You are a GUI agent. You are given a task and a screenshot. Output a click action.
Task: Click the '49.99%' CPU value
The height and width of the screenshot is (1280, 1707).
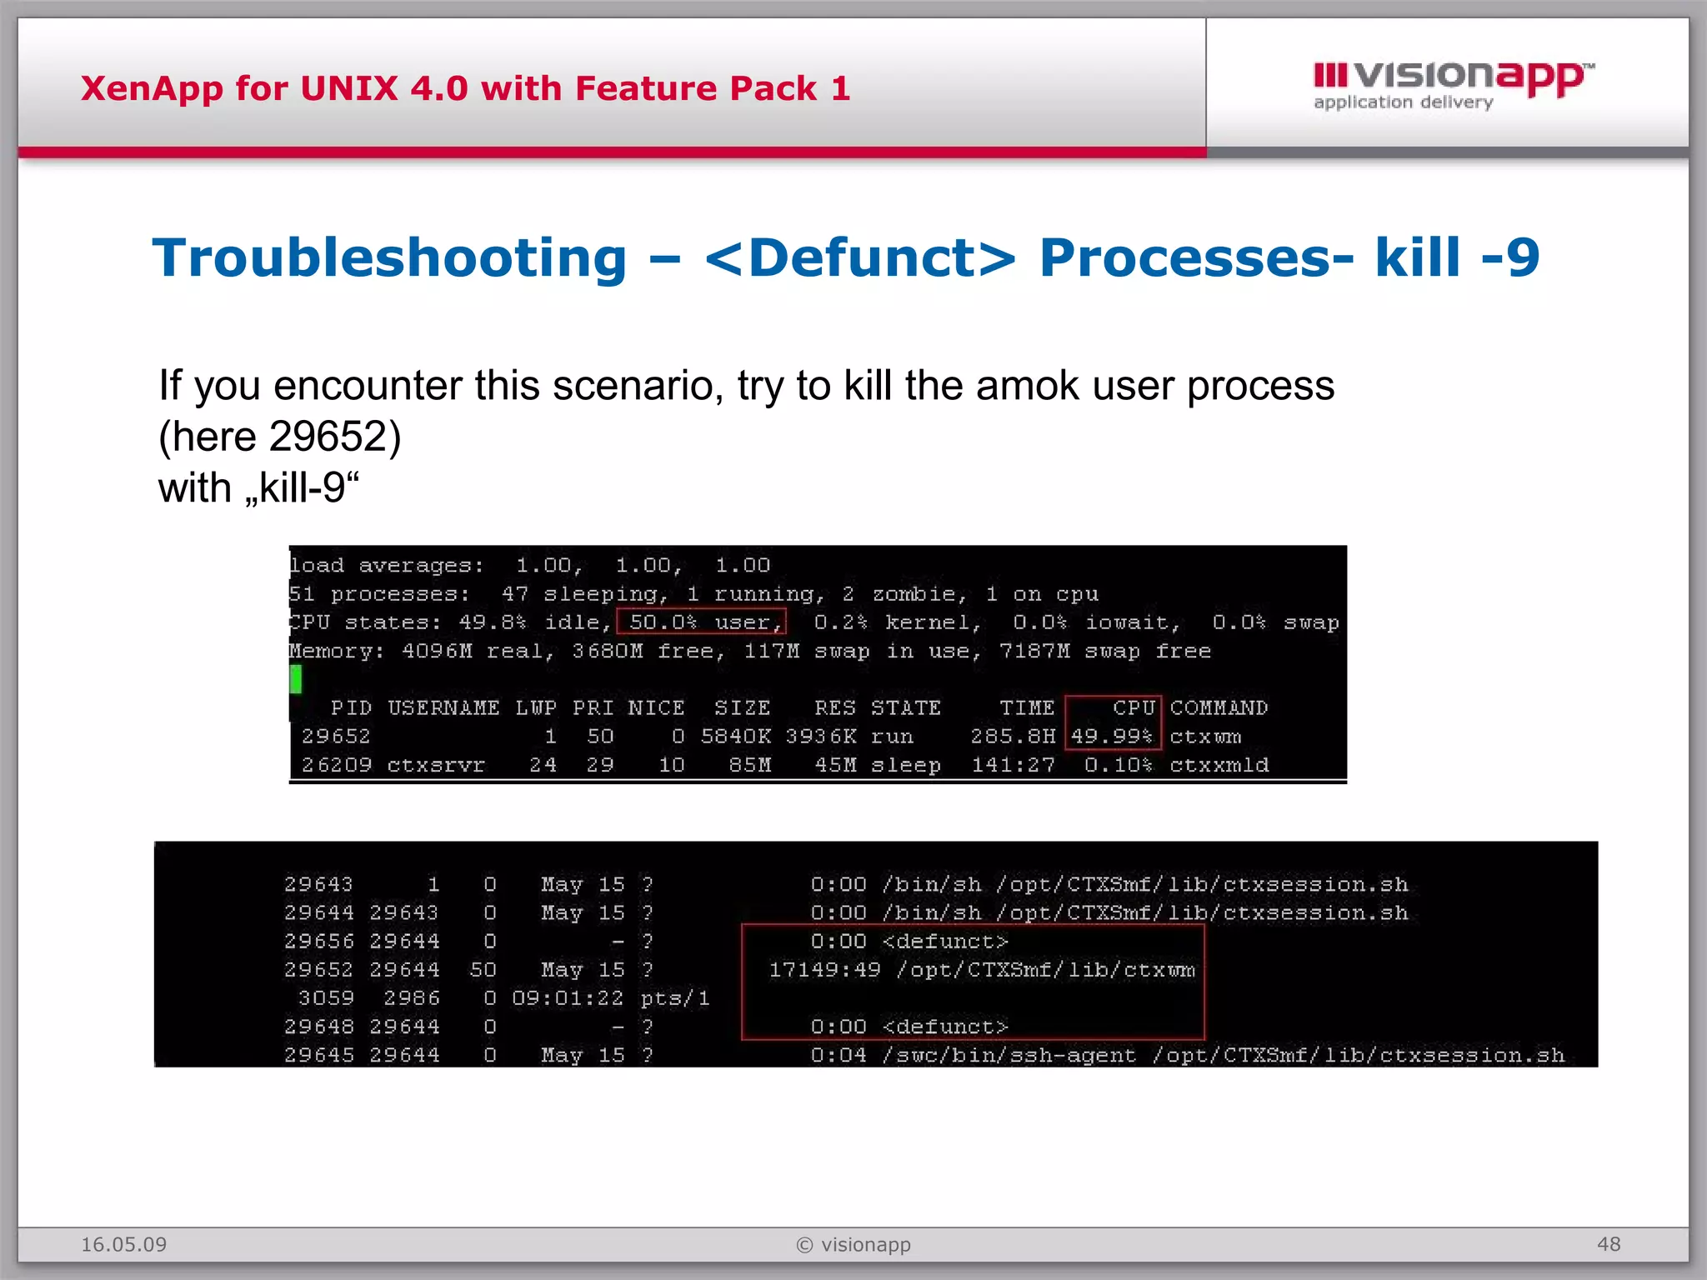pos(1112,736)
